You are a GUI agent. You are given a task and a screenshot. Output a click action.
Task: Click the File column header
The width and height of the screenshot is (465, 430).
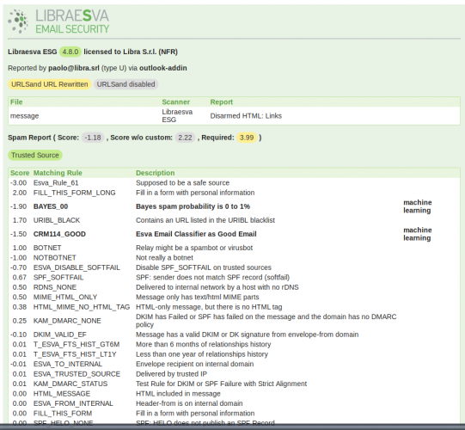[x=16, y=102]
